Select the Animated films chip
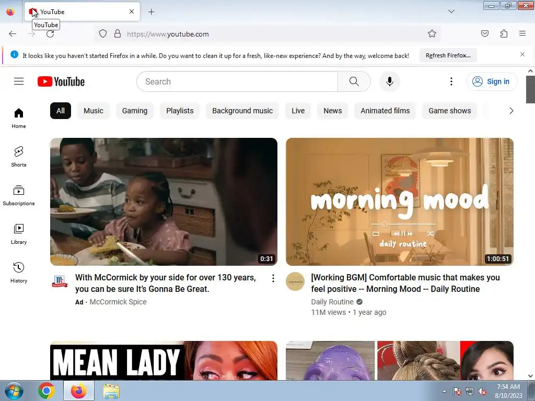Image resolution: width=535 pixels, height=401 pixels. pos(385,111)
